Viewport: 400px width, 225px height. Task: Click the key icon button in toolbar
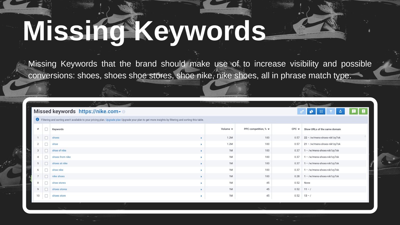[x=301, y=111]
